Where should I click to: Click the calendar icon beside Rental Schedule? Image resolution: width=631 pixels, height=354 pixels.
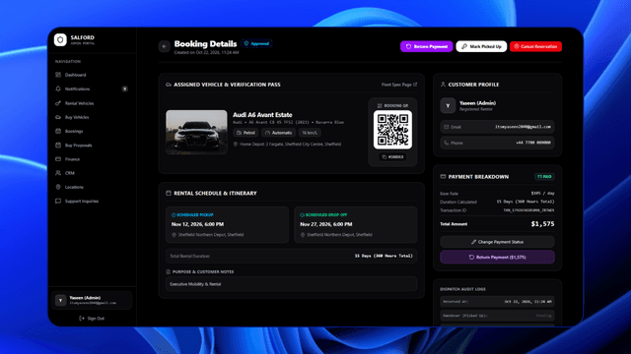[169, 193]
